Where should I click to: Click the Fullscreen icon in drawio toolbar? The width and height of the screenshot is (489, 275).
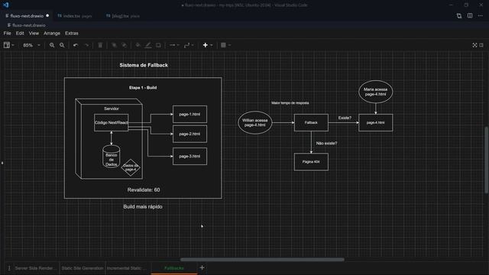pos(474,45)
